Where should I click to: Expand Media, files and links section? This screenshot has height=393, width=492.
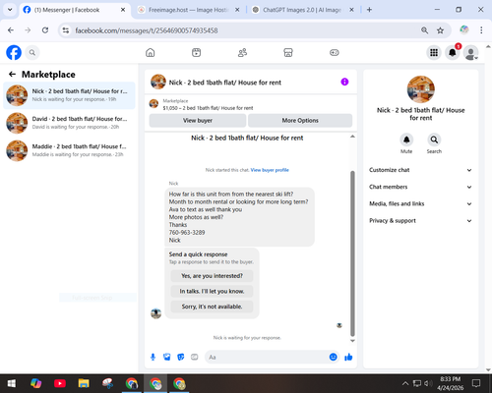(420, 203)
